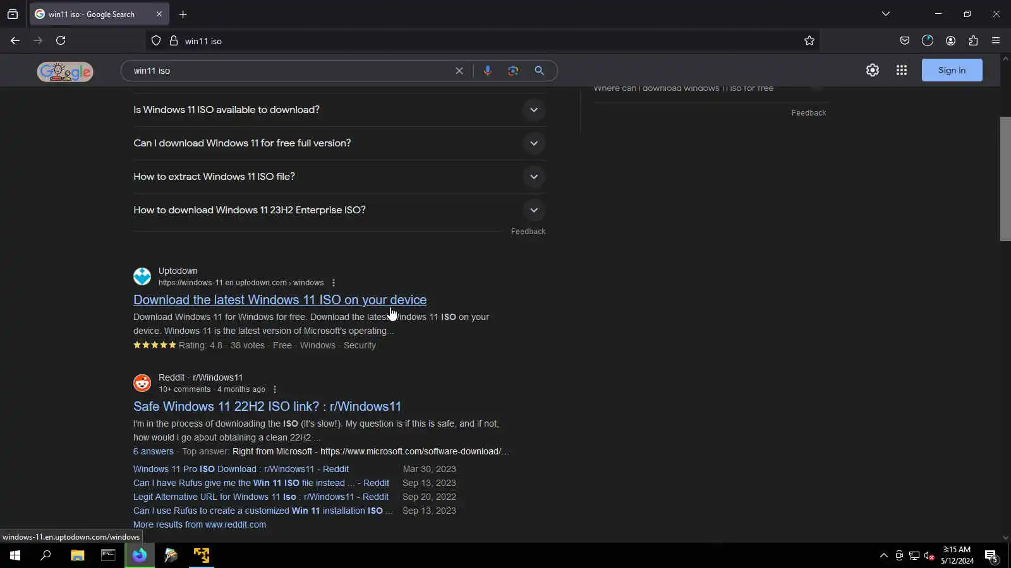Clear the Google search box text
Screen dimensions: 1011x568
(459, 71)
